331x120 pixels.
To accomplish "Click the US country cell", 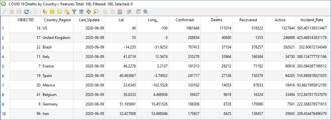I will (x=58, y=28).
